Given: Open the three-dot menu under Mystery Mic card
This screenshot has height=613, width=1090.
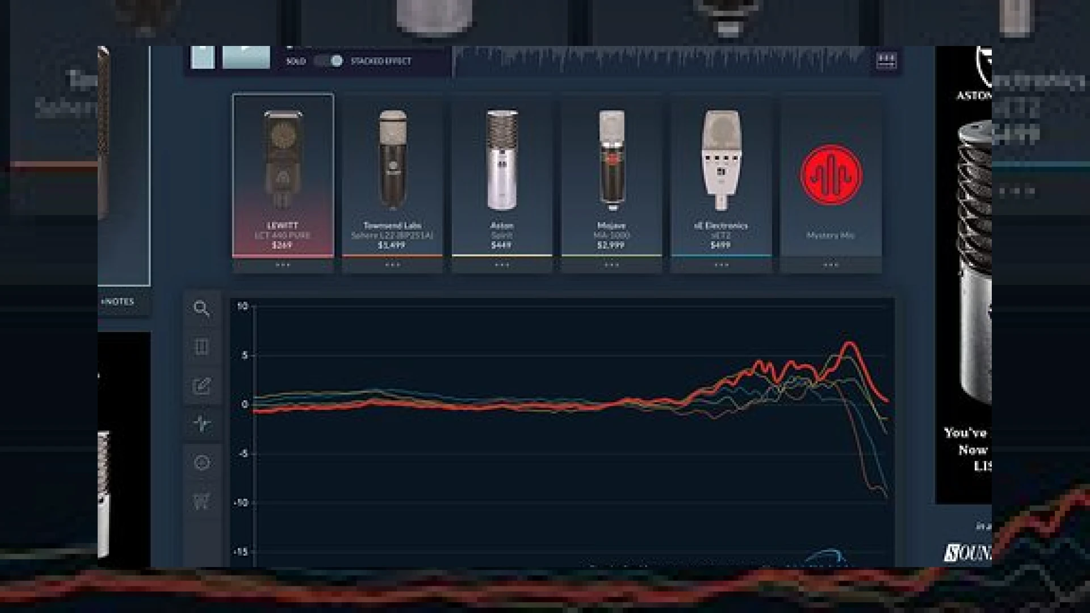Looking at the screenshot, I should 831,265.
